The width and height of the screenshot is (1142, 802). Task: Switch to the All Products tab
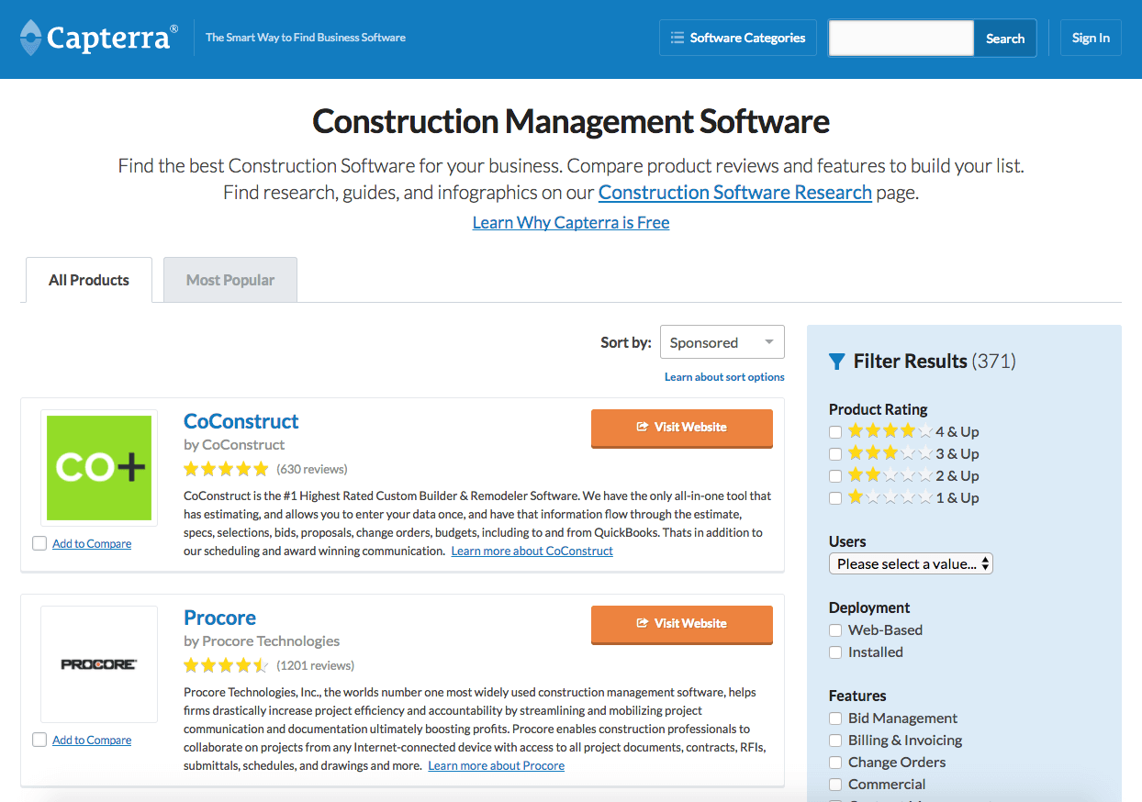(x=88, y=280)
